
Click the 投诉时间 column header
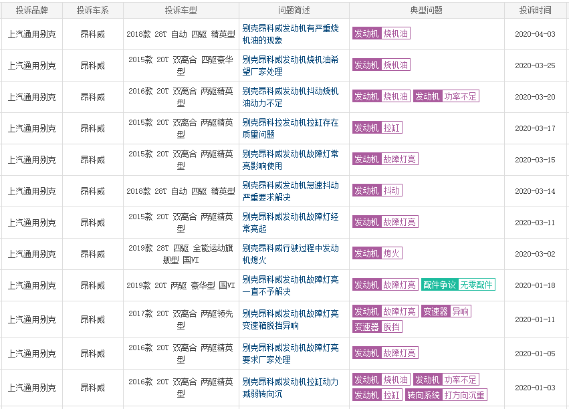click(535, 11)
